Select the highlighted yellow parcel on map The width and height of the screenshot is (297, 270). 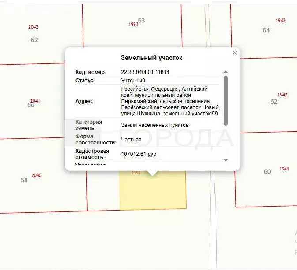[x=153, y=193]
